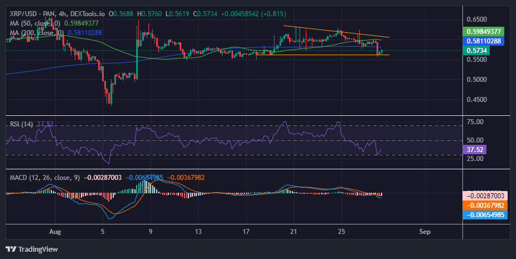This screenshot has height=259, width=516.
Task: Click the blue -0.00654985 MACD axis tag
Action: (x=485, y=215)
